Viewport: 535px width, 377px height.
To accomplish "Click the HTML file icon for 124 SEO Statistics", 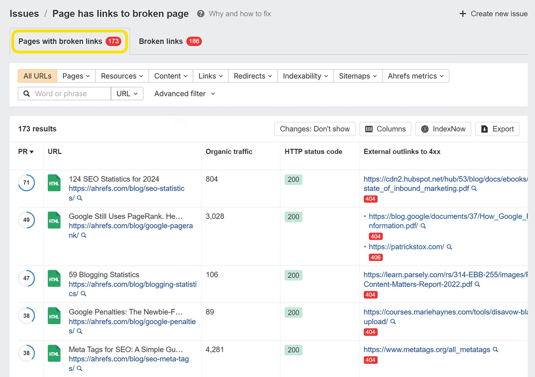I will (x=54, y=183).
